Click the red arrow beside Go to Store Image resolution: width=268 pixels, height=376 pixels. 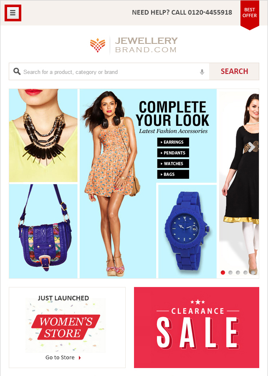pos(80,358)
